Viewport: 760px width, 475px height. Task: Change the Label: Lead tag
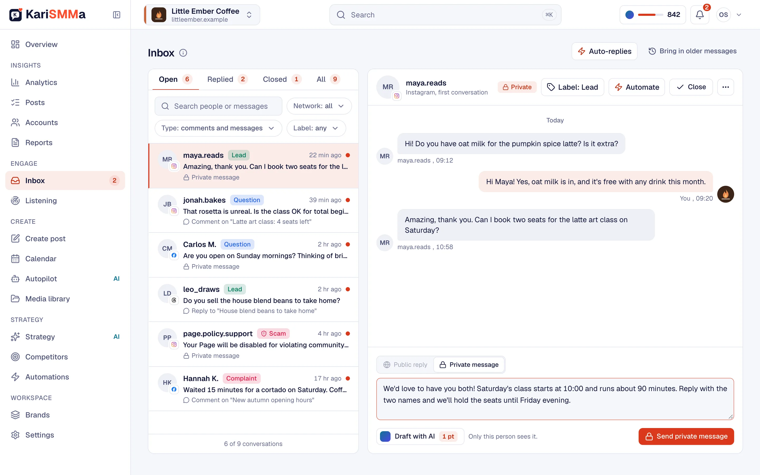pyautogui.click(x=572, y=87)
